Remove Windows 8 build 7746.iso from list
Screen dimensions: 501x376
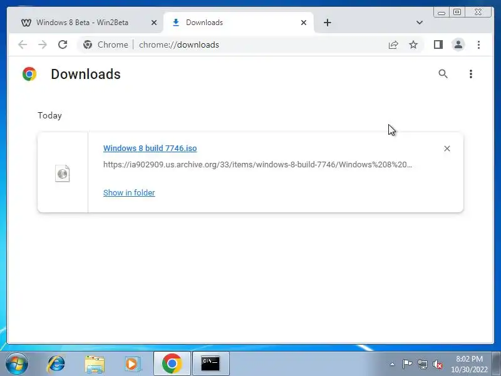(x=447, y=149)
